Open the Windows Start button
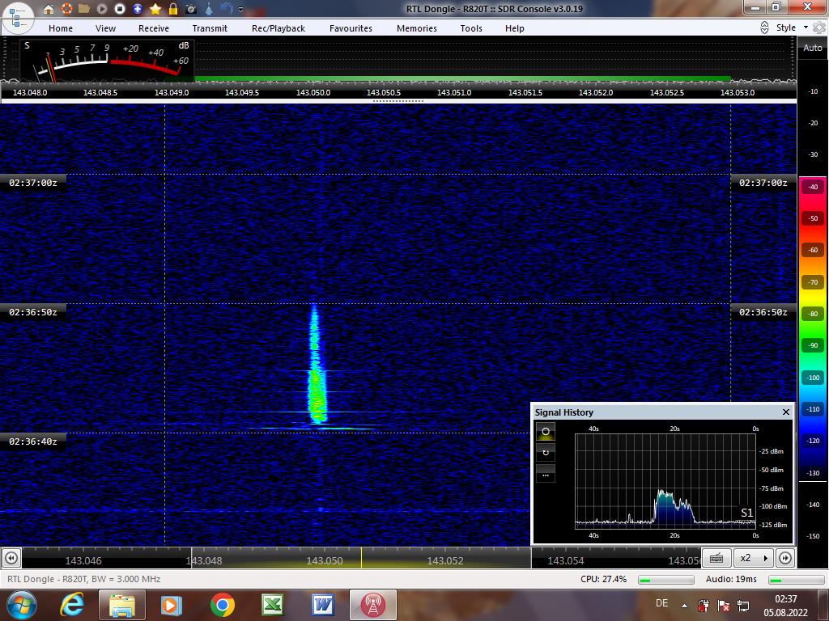This screenshot has width=829, height=621. pos(21,604)
